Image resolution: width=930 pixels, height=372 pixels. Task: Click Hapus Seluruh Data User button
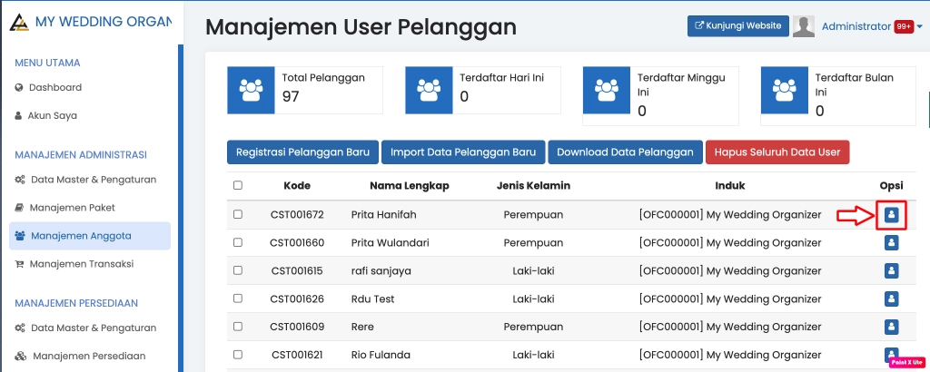tap(777, 152)
